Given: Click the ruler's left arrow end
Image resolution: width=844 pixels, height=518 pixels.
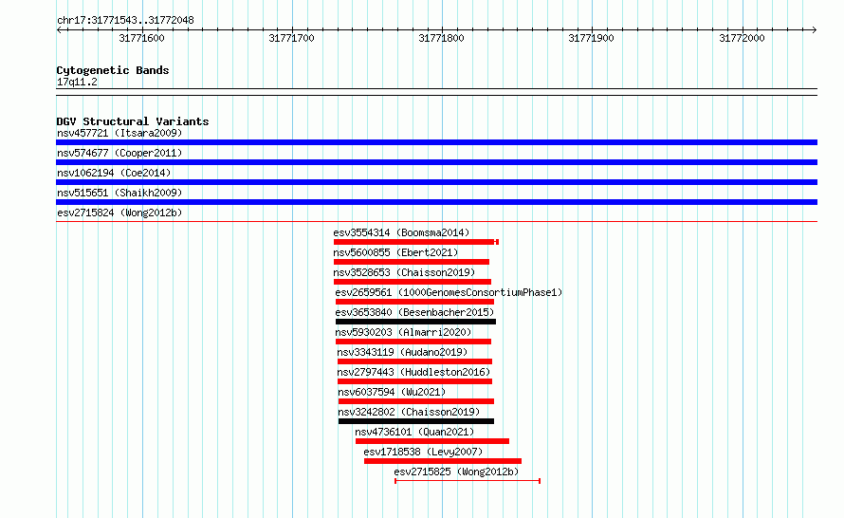Looking at the screenshot, I should pyautogui.click(x=59, y=29).
